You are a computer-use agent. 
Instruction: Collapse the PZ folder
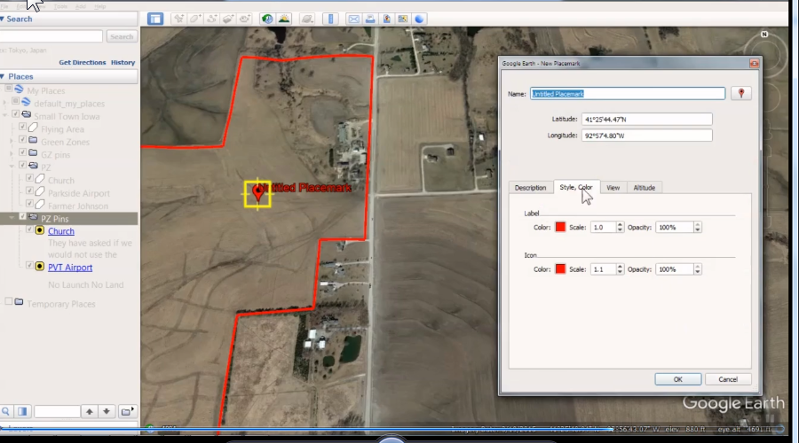point(12,167)
